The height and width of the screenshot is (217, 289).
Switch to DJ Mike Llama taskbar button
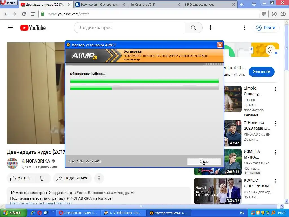pos(123,213)
